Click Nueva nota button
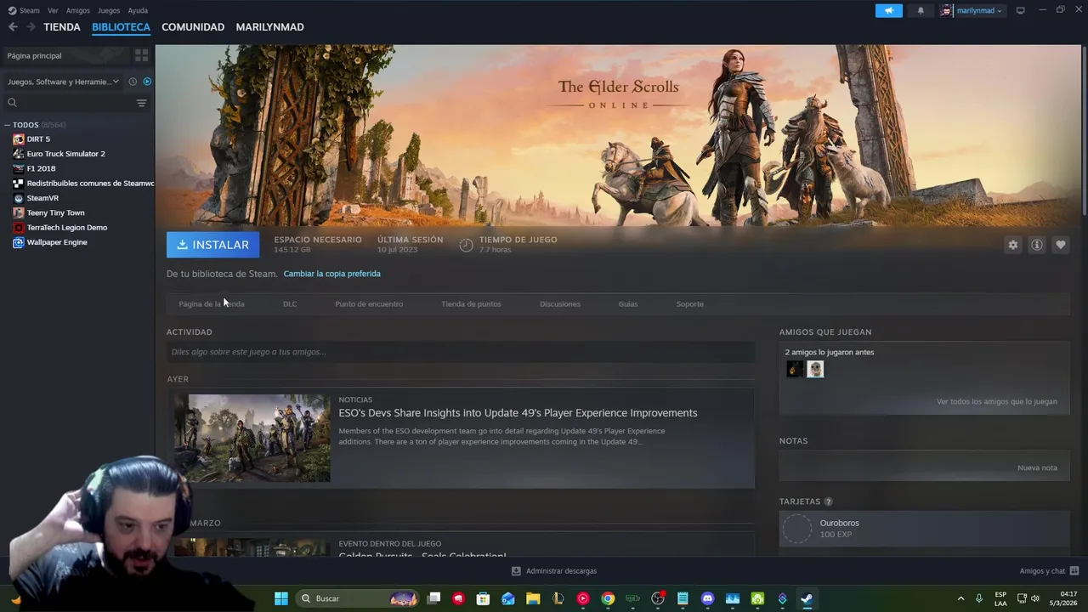 [1037, 467]
